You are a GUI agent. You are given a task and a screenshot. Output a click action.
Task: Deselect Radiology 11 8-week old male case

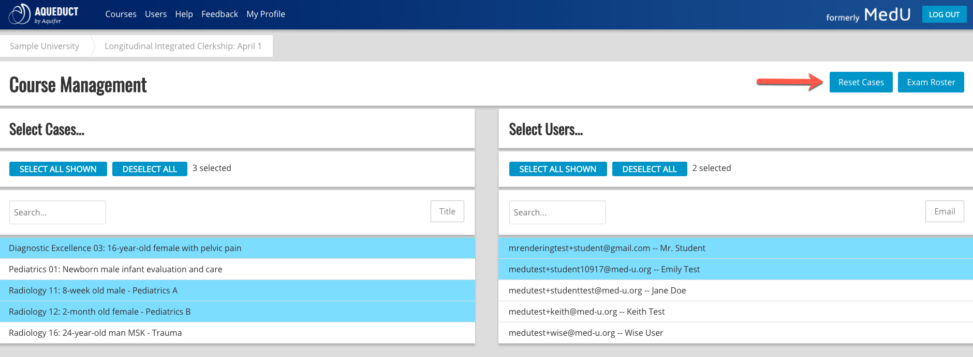click(238, 290)
